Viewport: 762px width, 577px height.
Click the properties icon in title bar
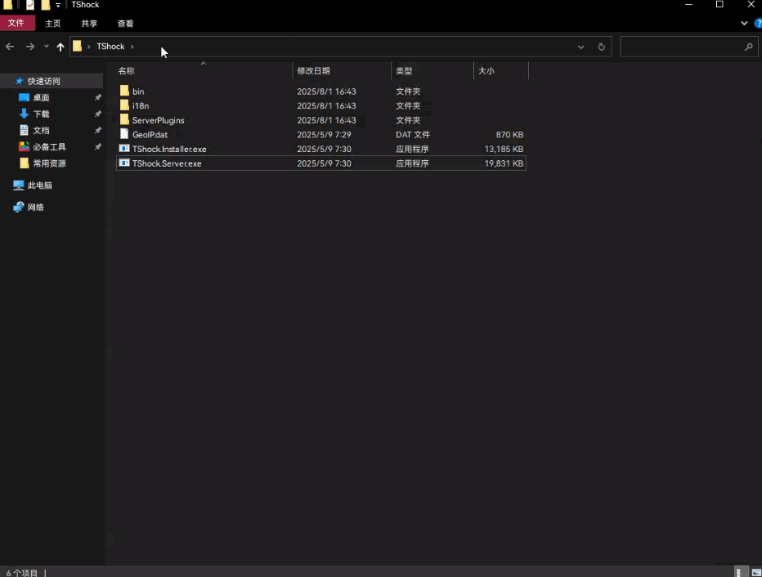click(x=30, y=5)
